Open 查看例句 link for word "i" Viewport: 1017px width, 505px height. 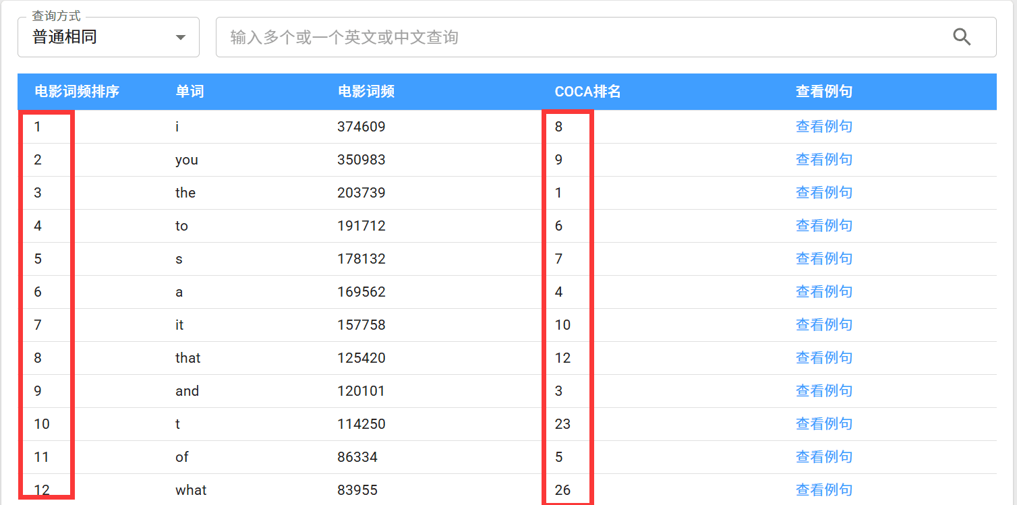(x=824, y=126)
